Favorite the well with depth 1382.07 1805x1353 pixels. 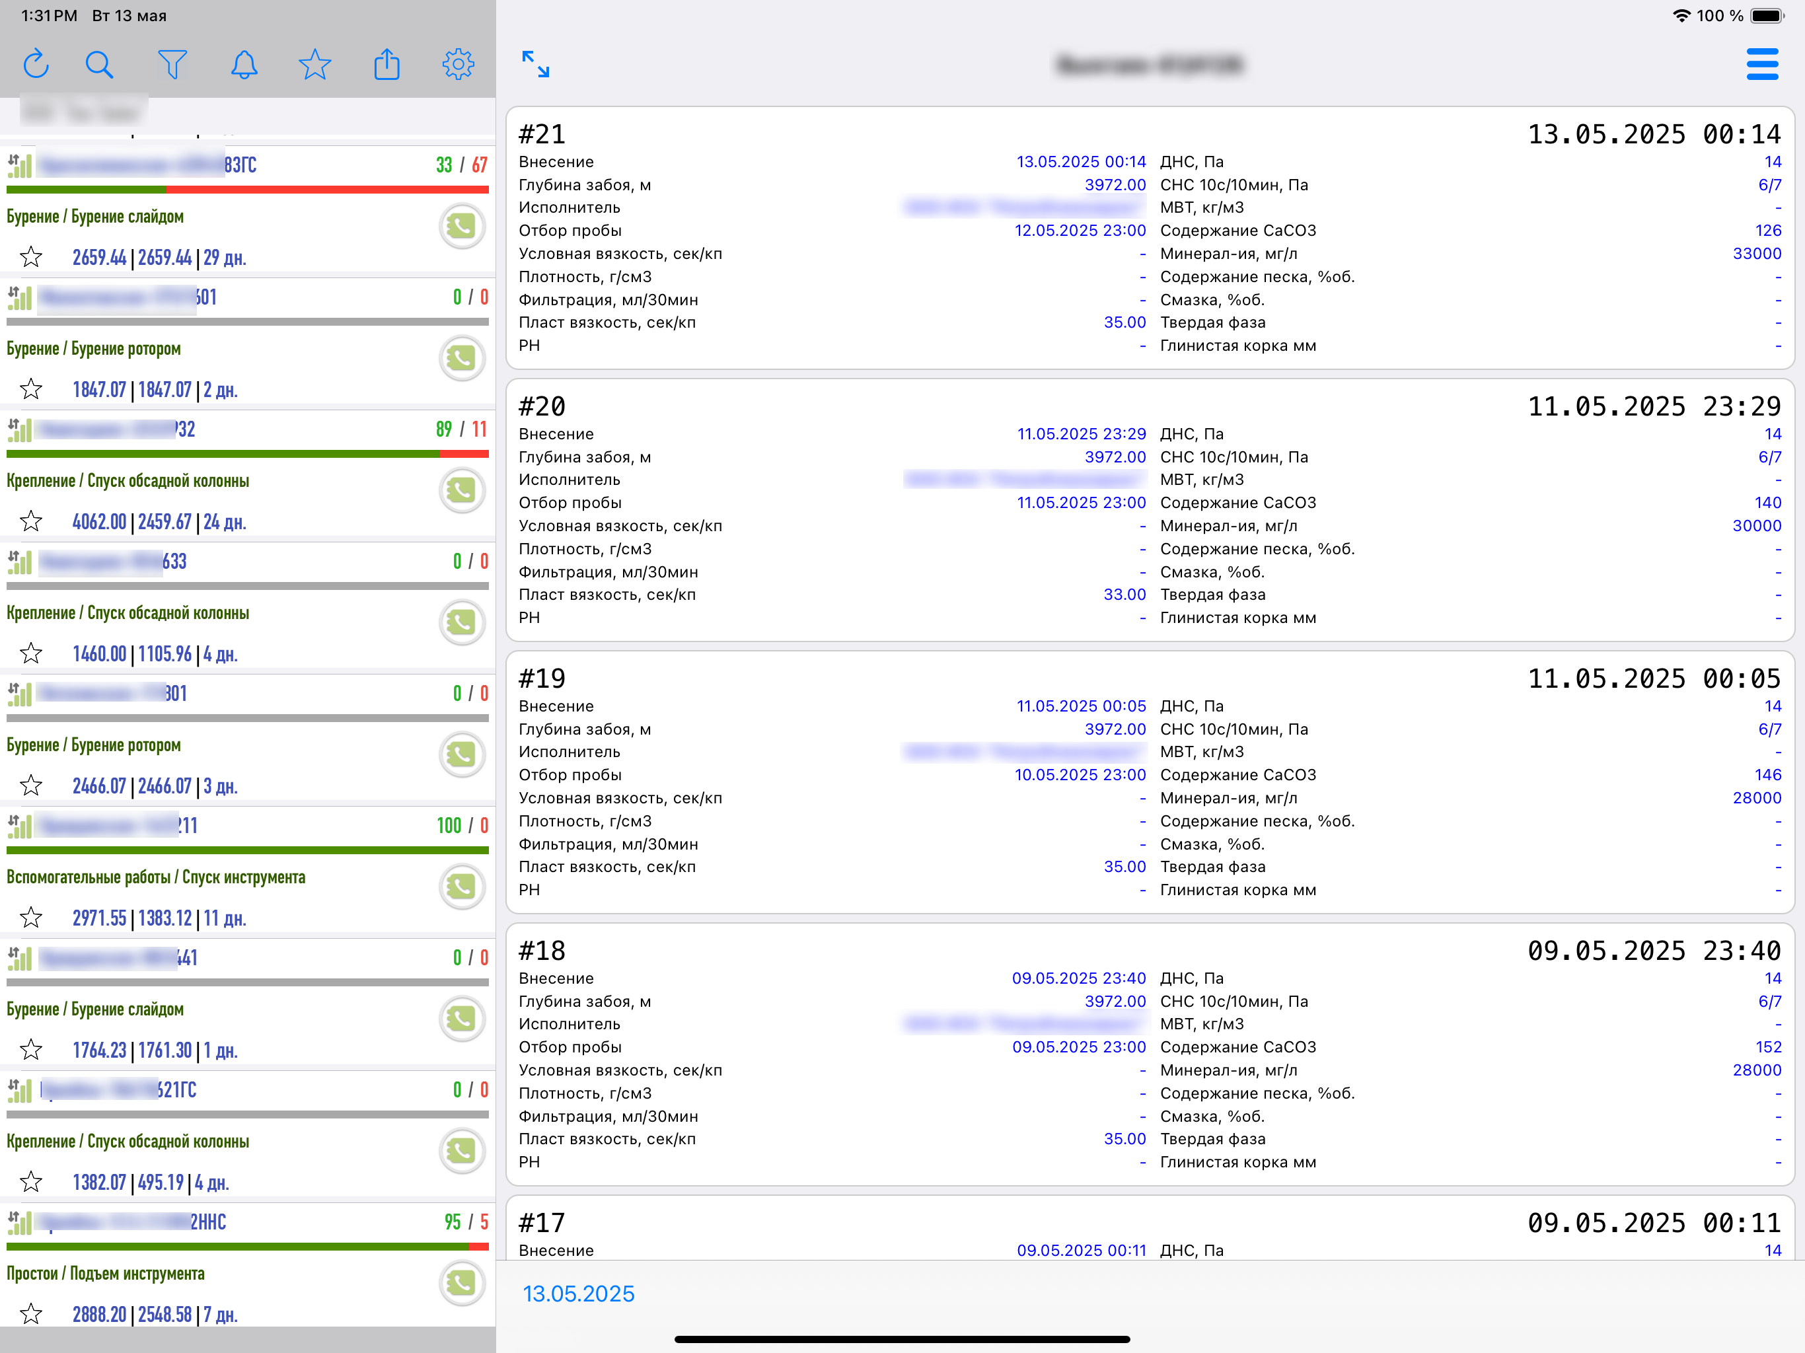(x=31, y=1183)
